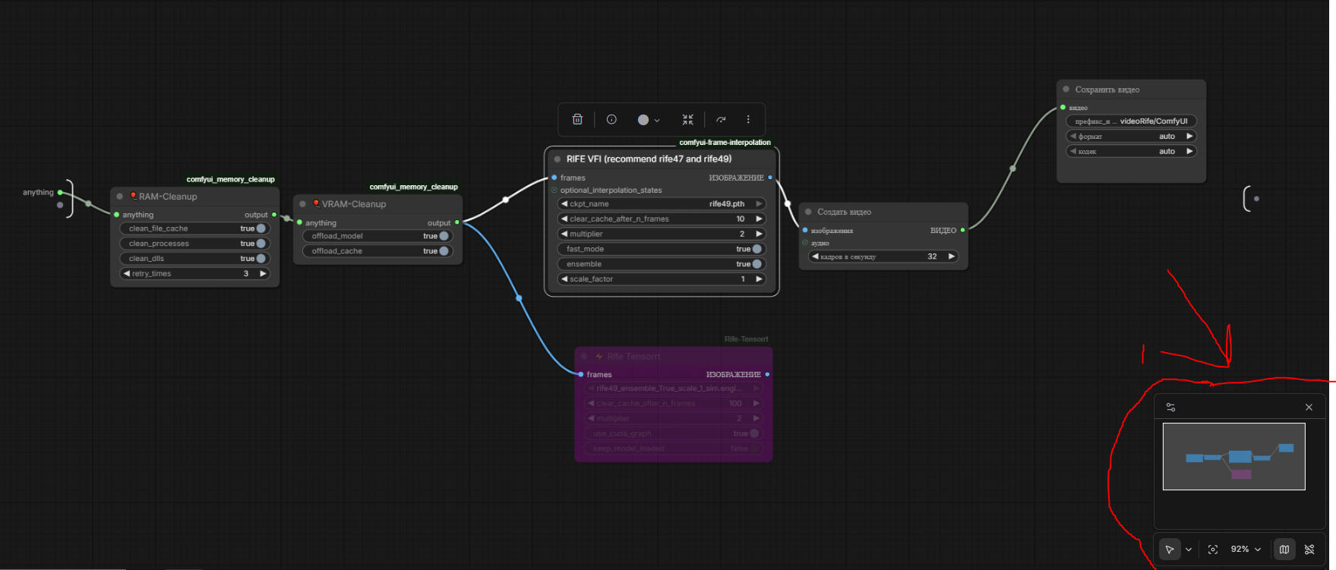Collapse the Rife Tensorrt node via its dot
This screenshot has width=1336, height=570.
click(584, 356)
